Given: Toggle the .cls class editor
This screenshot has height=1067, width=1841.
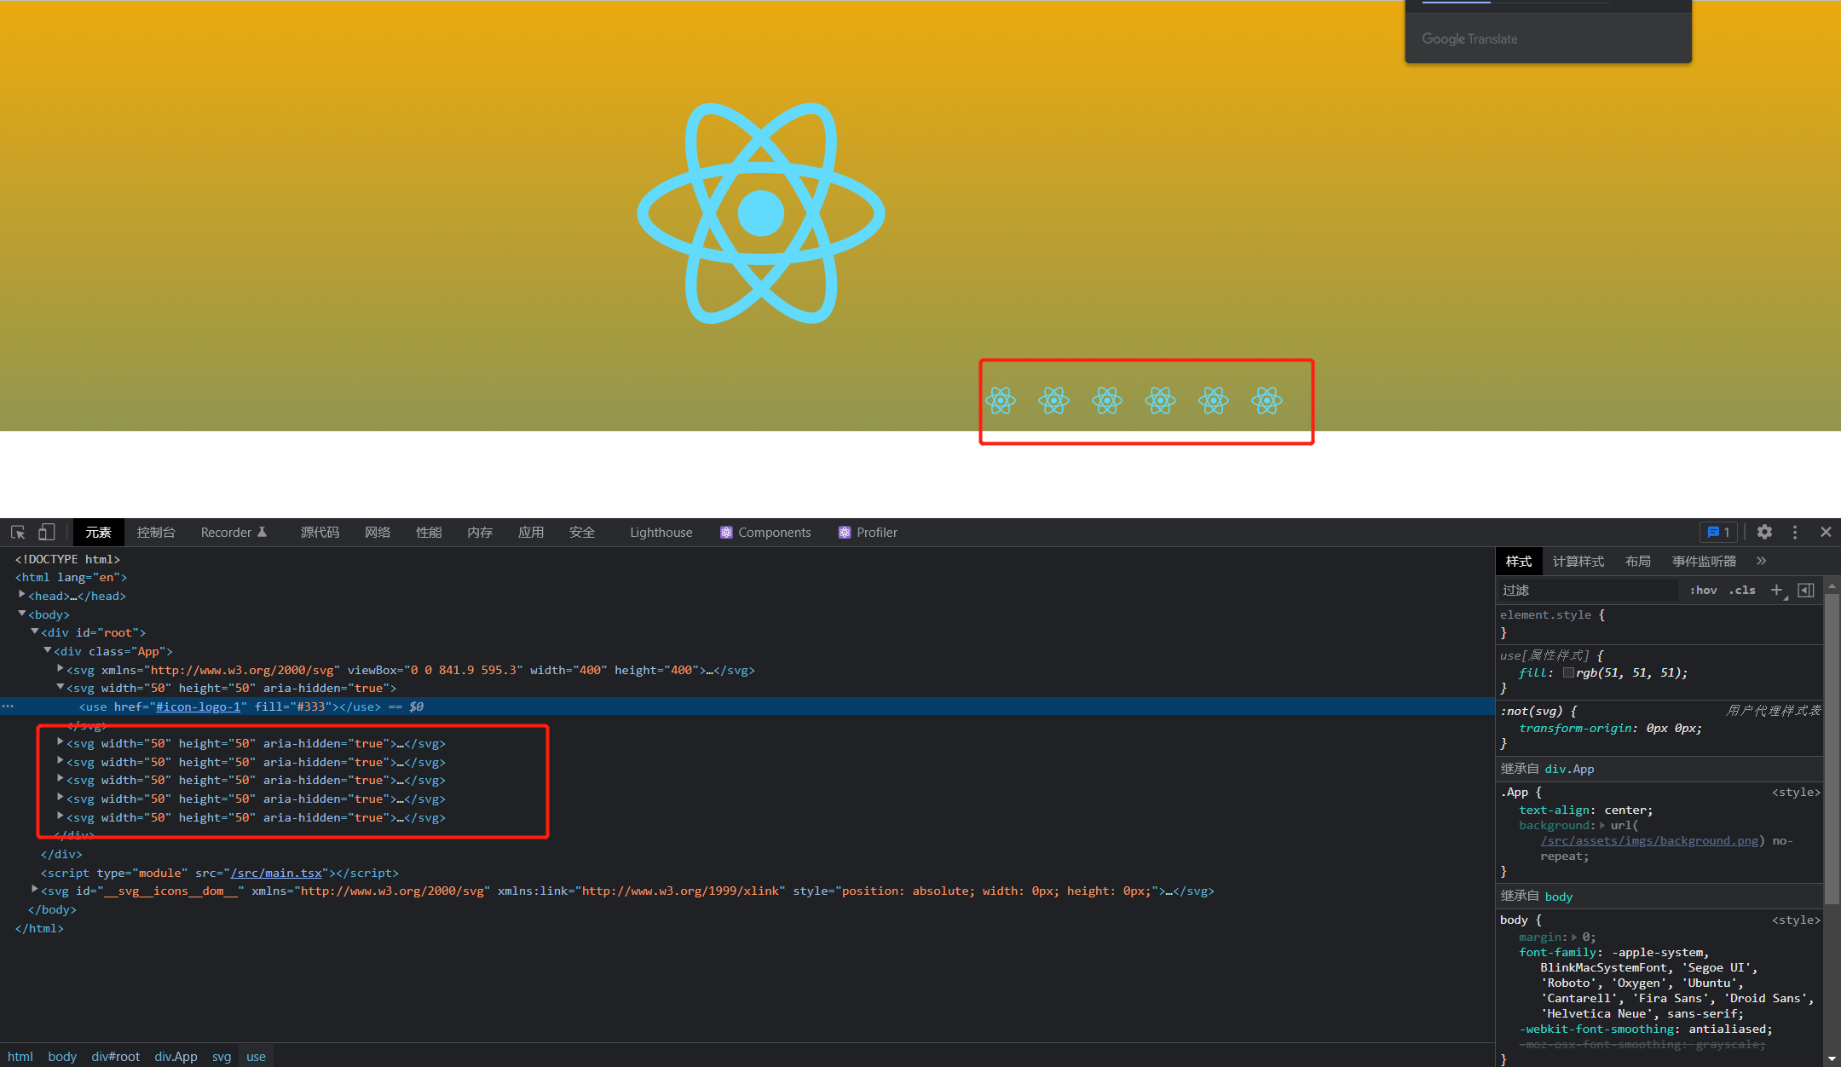Looking at the screenshot, I should tap(1742, 590).
